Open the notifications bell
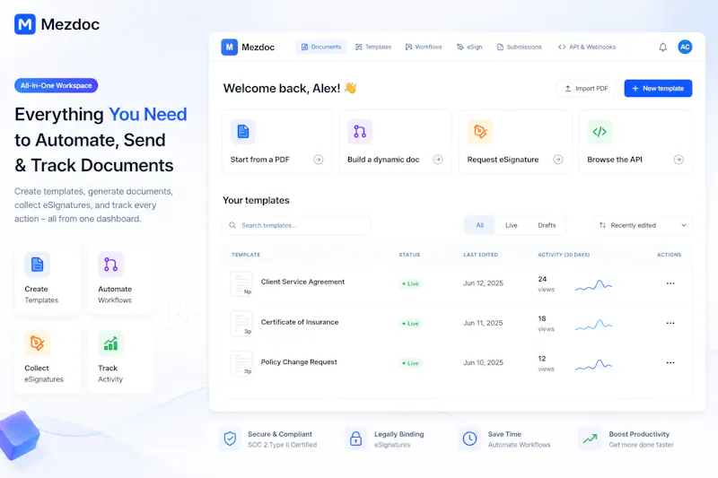Image resolution: width=718 pixels, height=478 pixels. [662, 48]
